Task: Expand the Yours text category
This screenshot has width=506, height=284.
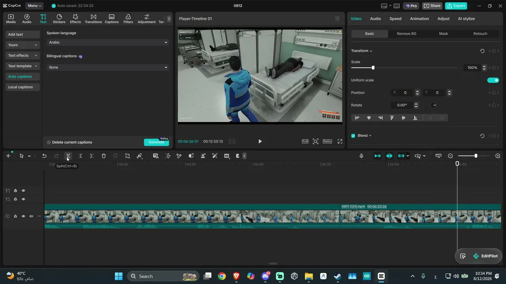Action: (x=23, y=45)
